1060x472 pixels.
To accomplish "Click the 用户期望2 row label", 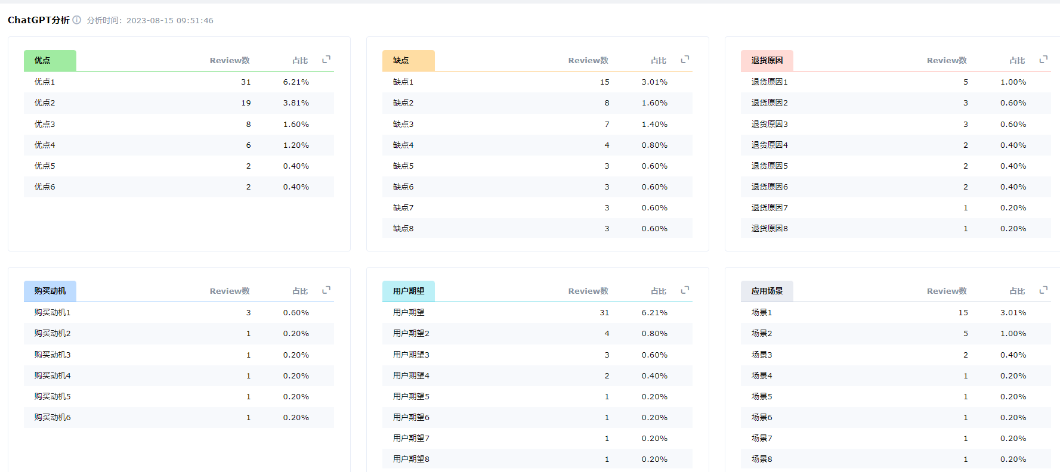I will (411, 334).
